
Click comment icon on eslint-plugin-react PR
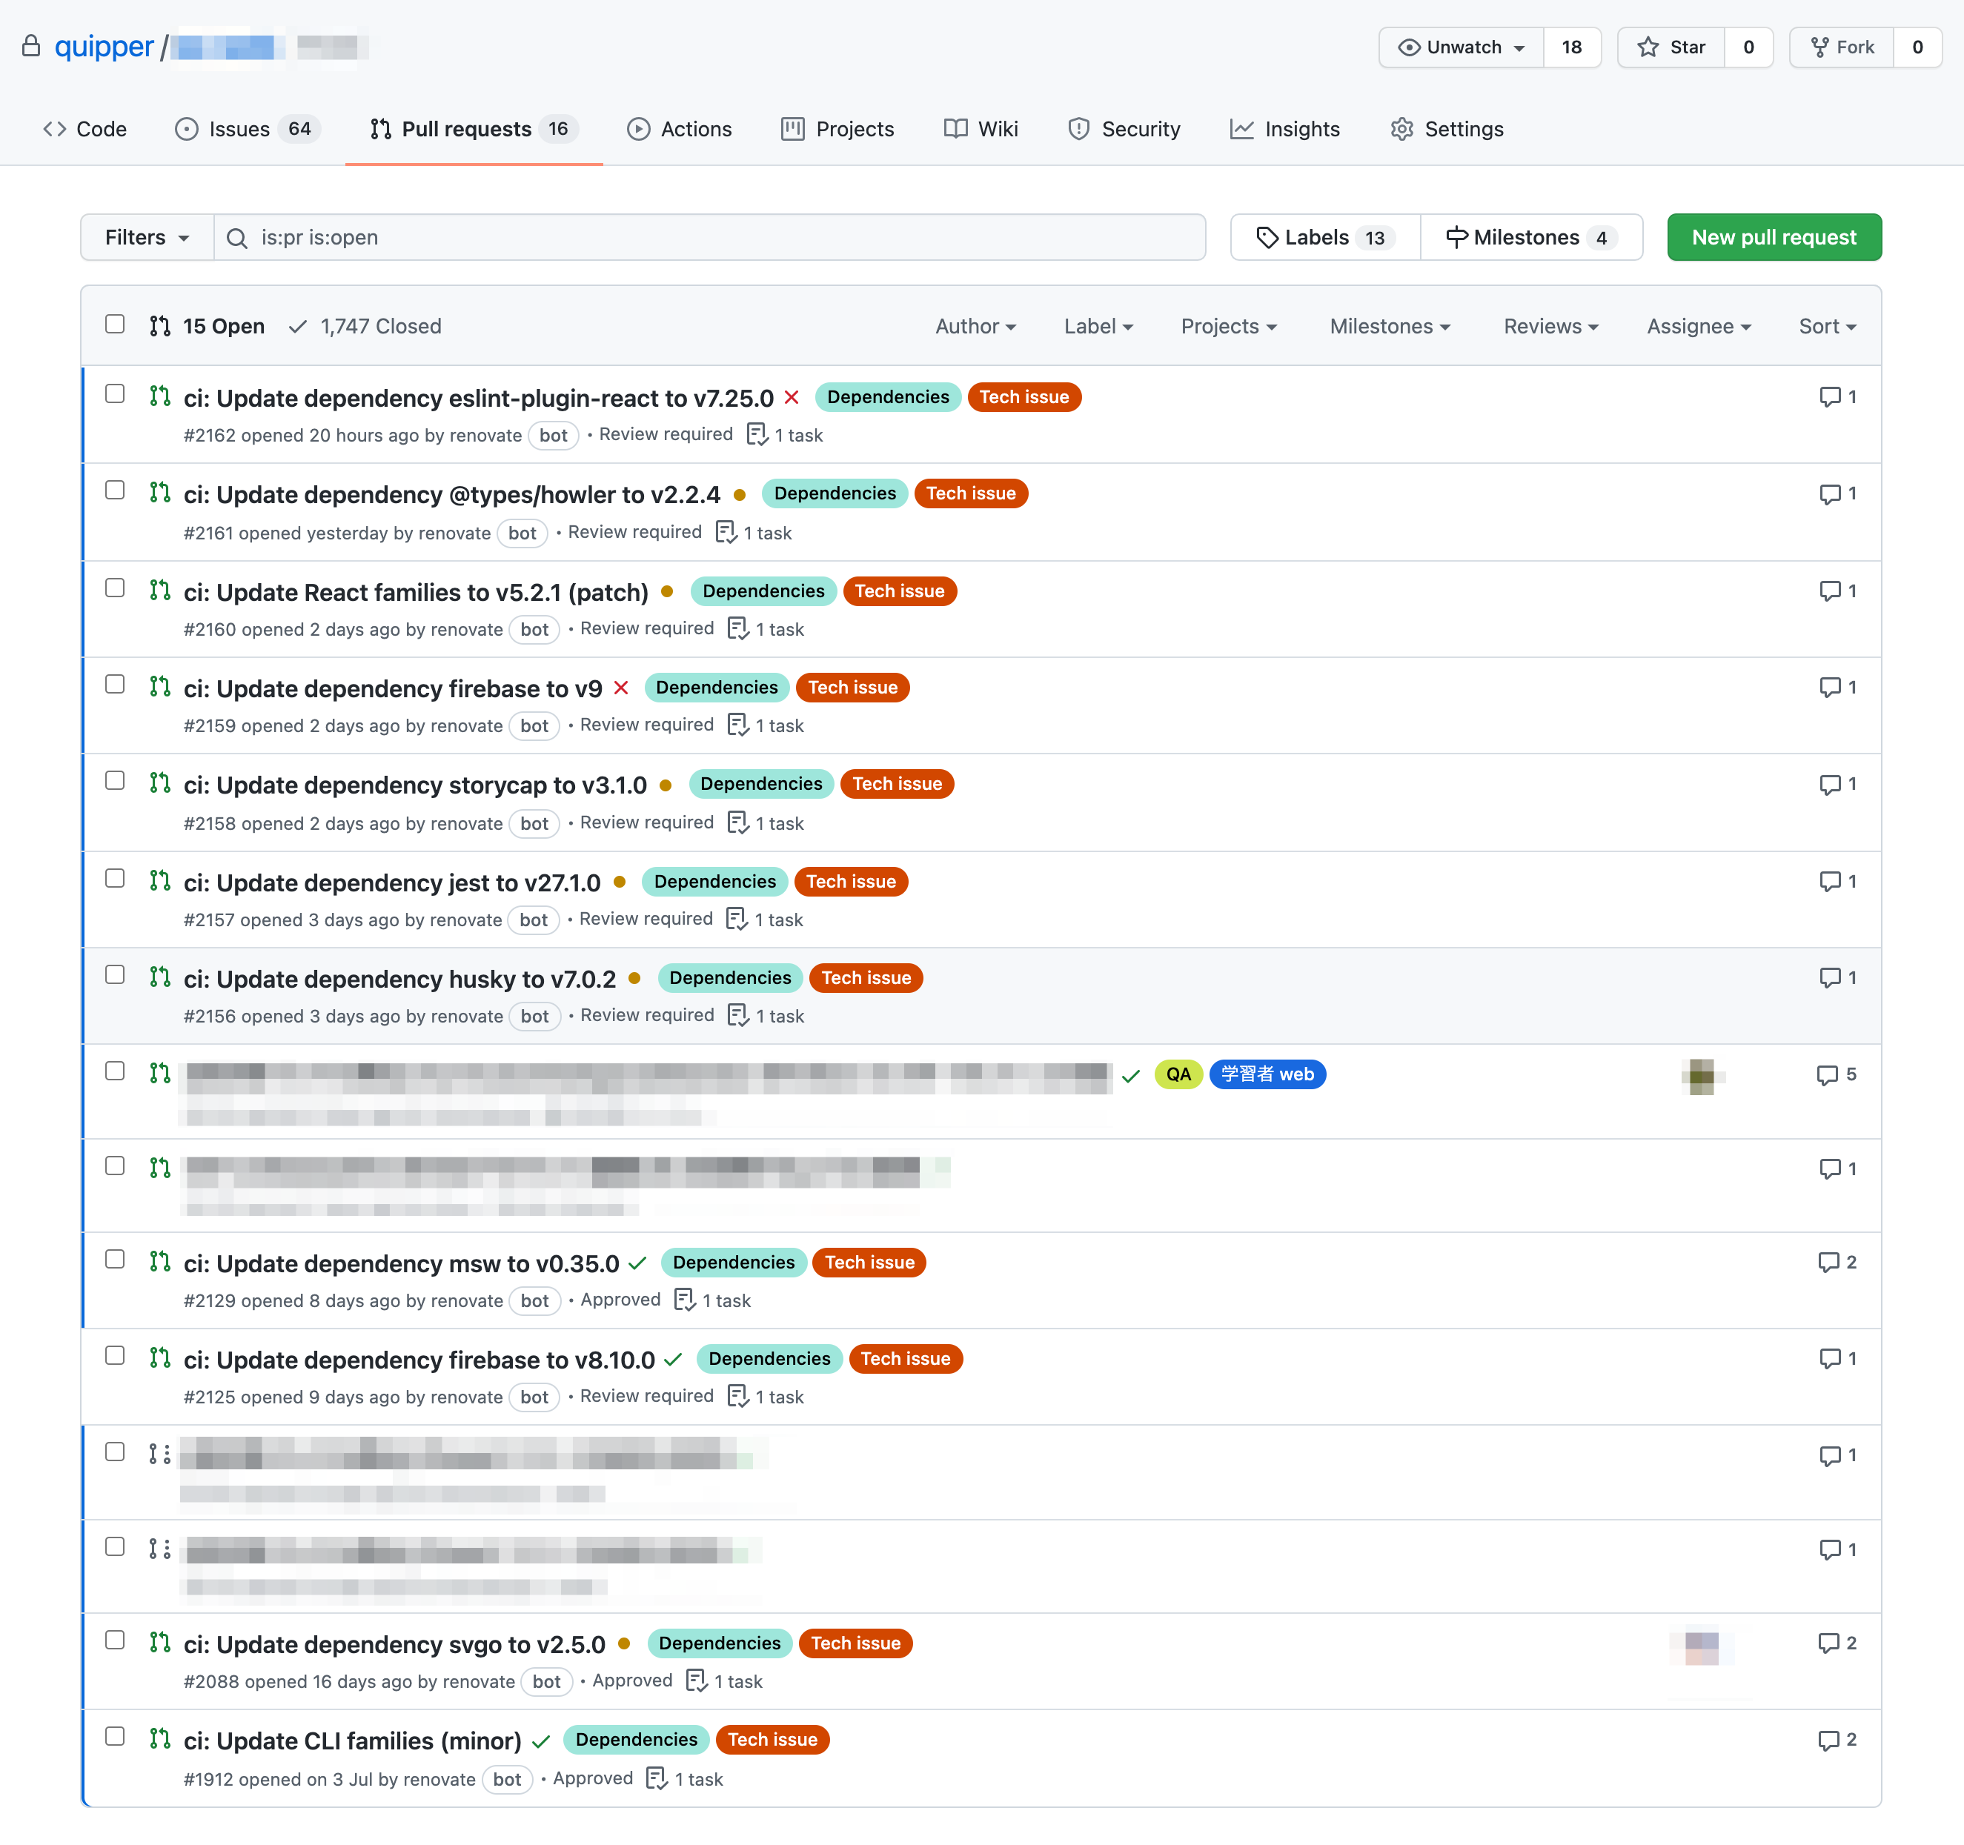coord(1830,397)
